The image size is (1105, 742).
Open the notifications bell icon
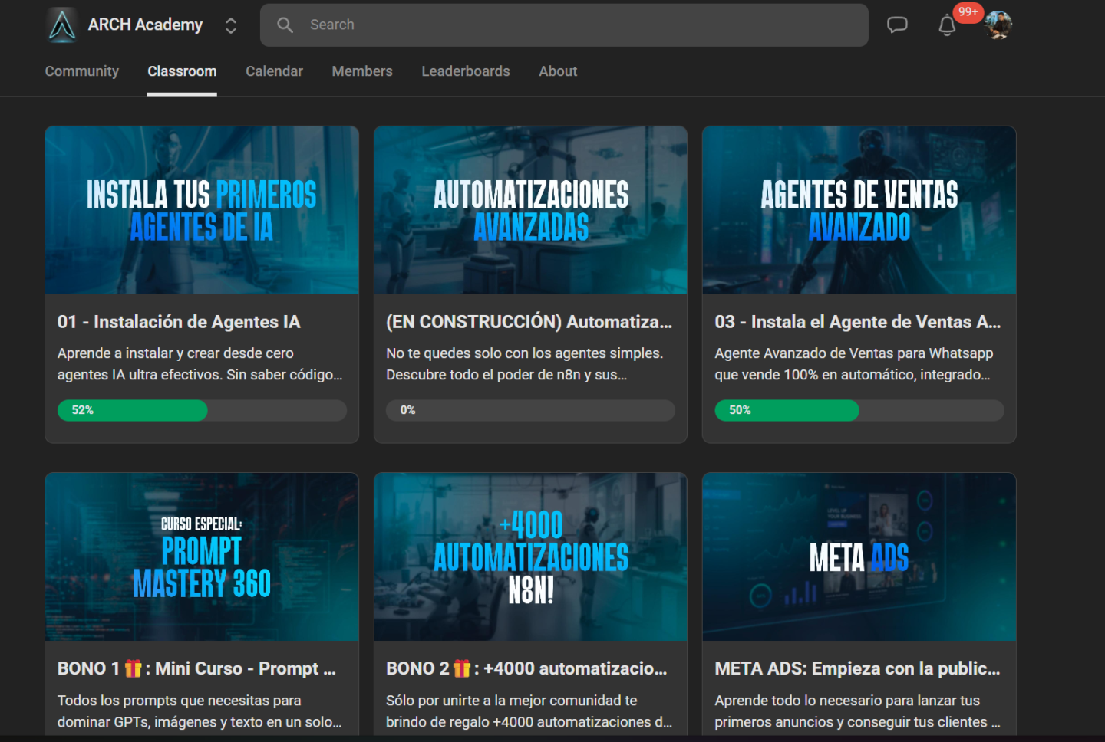point(947,26)
